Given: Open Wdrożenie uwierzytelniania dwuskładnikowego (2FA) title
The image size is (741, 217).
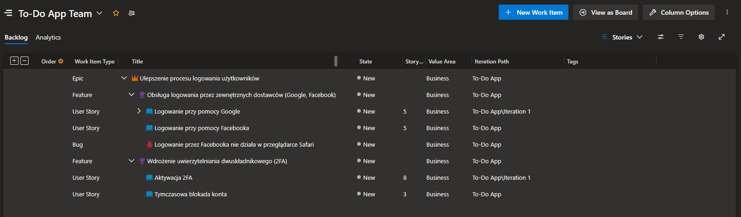Looking at the screenshot, I should (217, 161).
